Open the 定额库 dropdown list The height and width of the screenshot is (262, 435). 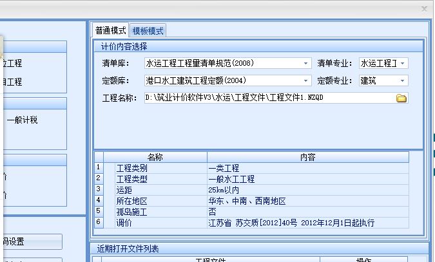306,81
